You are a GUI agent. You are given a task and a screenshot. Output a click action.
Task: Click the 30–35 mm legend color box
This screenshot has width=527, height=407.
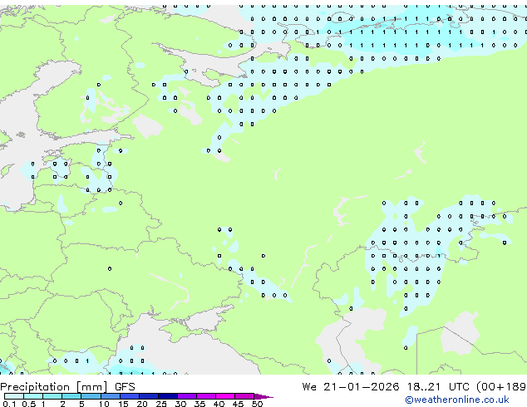click(x=187, y=396)
